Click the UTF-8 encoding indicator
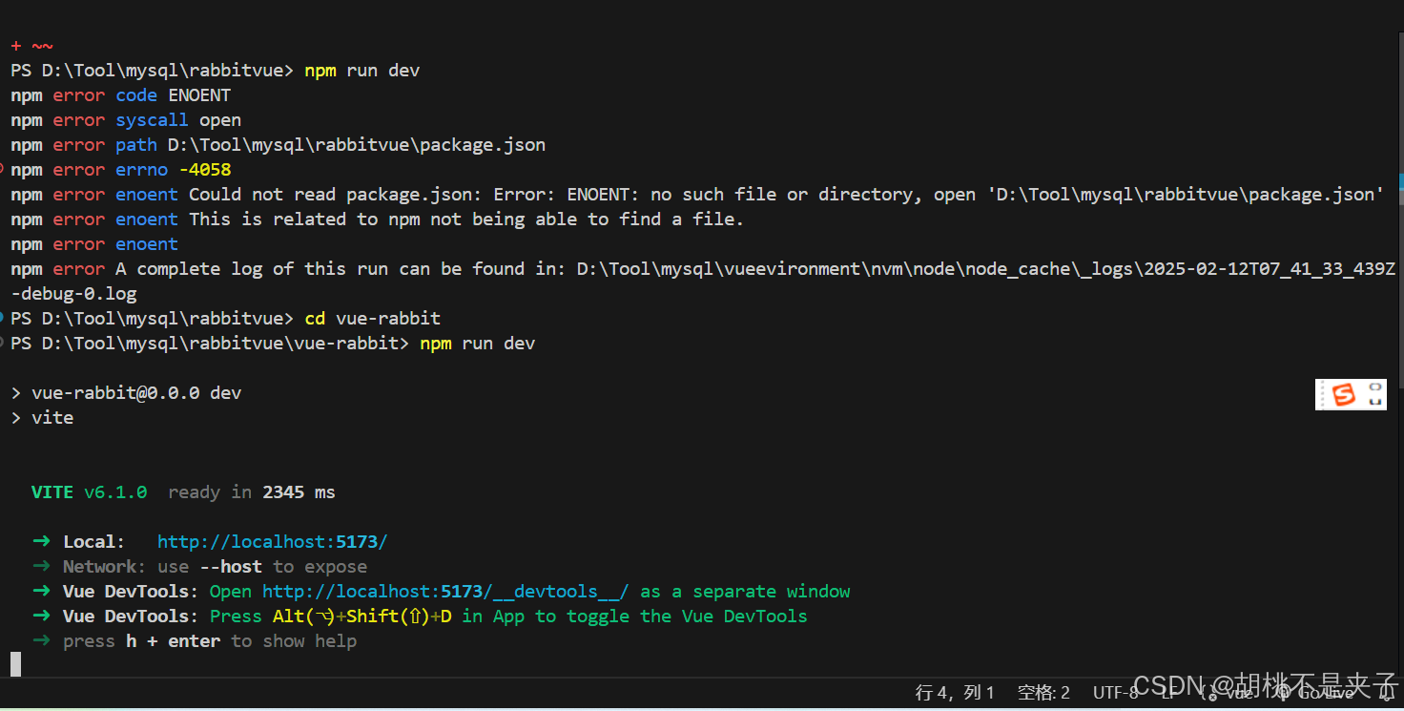This screenshot has width=1404, height=711. coord(1115,693)
